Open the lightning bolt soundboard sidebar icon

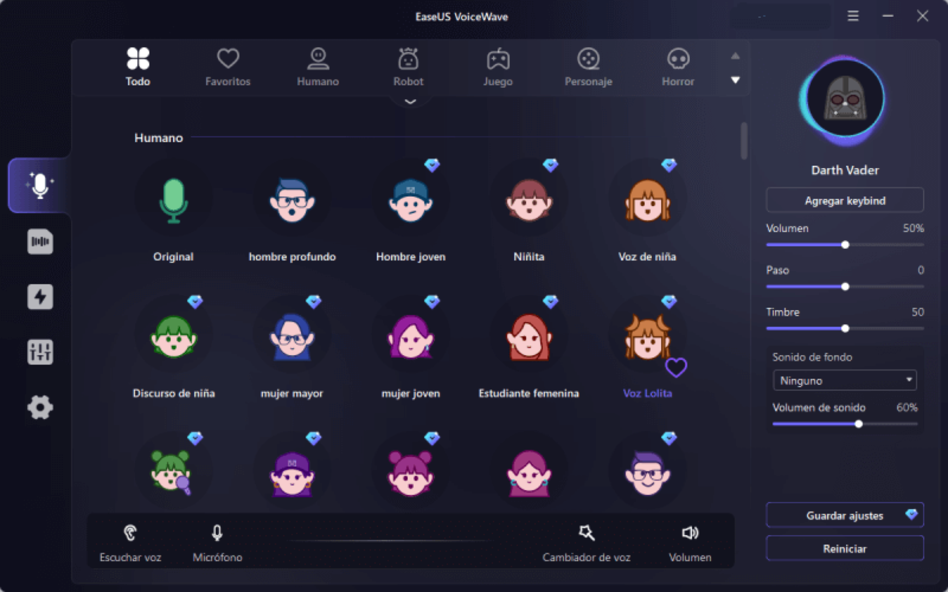click(40, 296)
